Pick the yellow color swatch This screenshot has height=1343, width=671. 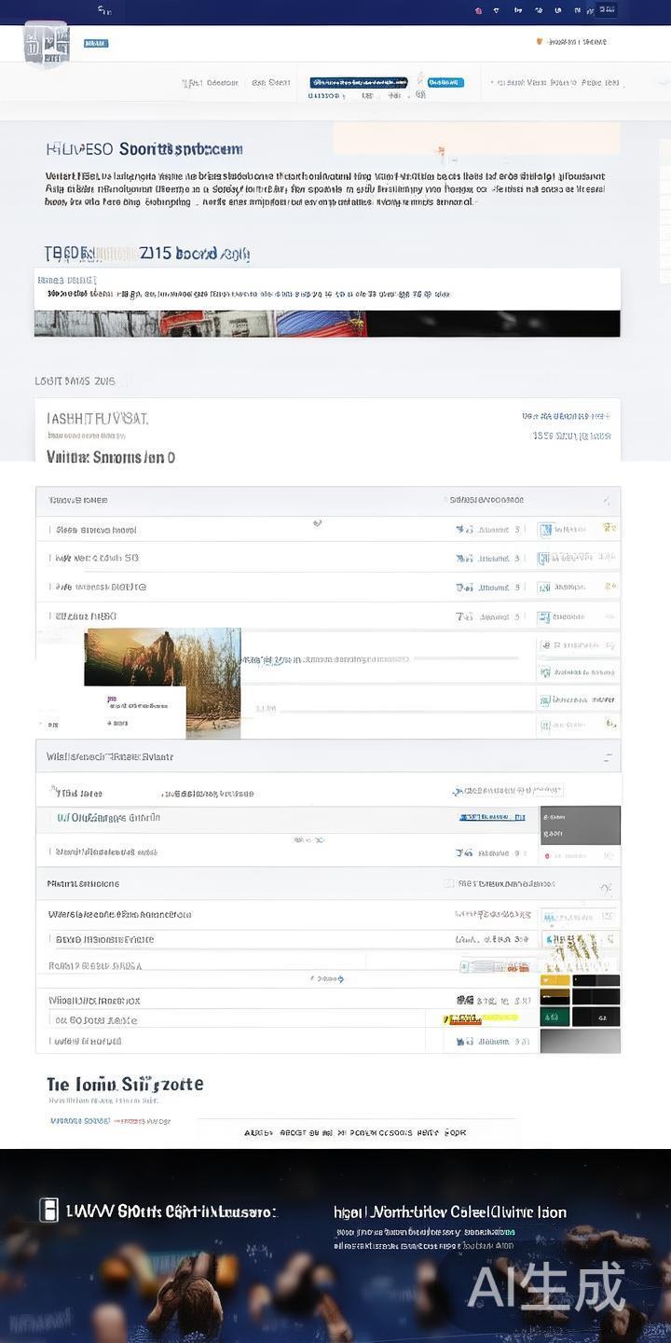coord(555,980)
